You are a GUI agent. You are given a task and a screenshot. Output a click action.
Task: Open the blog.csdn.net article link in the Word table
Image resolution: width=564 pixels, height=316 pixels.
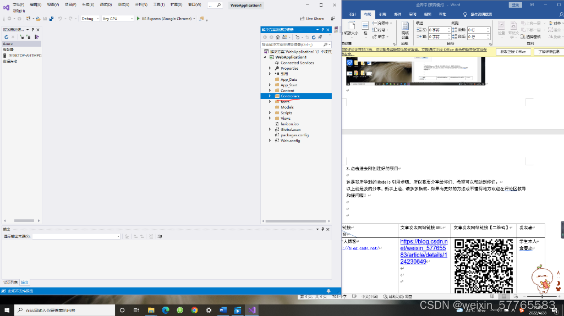click(x=424, y=251)
